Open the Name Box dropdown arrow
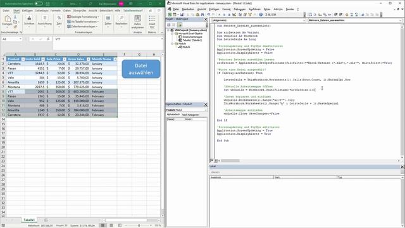Image resolution: width=405 pixels, height=228 pixels. pos(20,39)
